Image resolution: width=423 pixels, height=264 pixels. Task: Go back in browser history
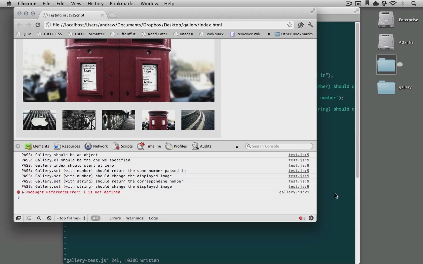tap(19, 25)
